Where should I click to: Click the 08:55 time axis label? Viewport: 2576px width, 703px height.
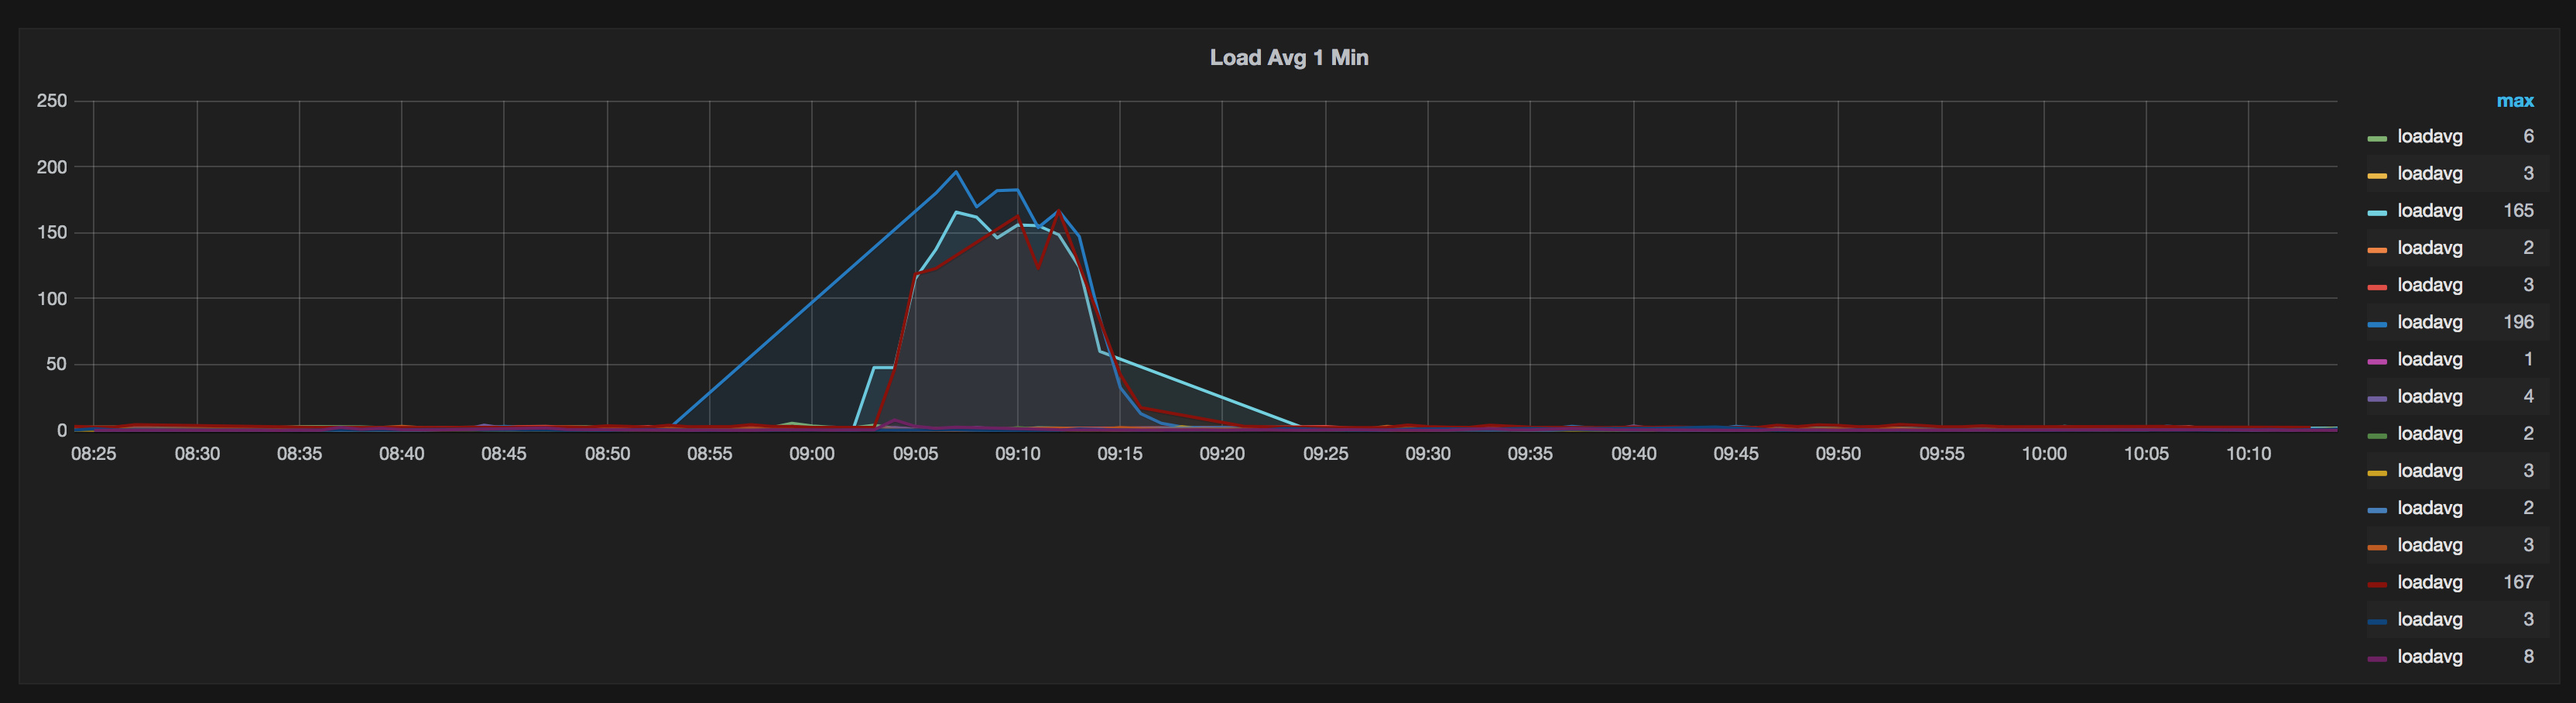coord(710,454)
